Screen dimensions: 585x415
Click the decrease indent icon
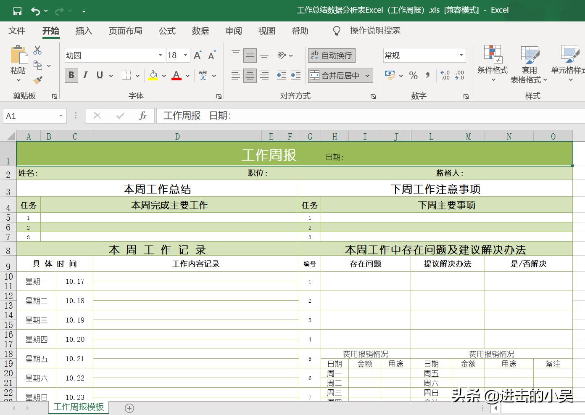282,75
